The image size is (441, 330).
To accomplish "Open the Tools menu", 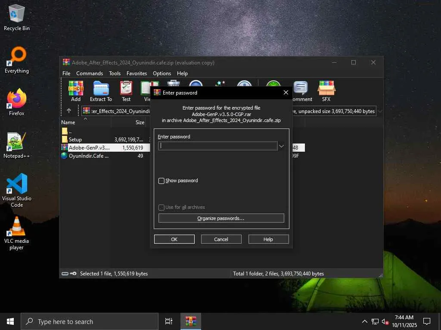I will 115,73.
